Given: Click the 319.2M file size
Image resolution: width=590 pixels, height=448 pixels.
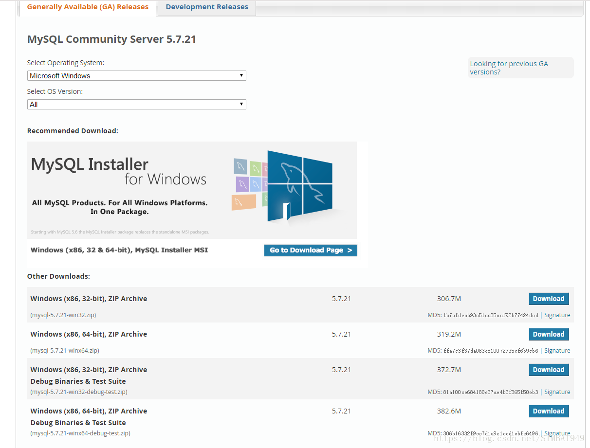Looking at the screenshot, I should click(x=449, y=334).
